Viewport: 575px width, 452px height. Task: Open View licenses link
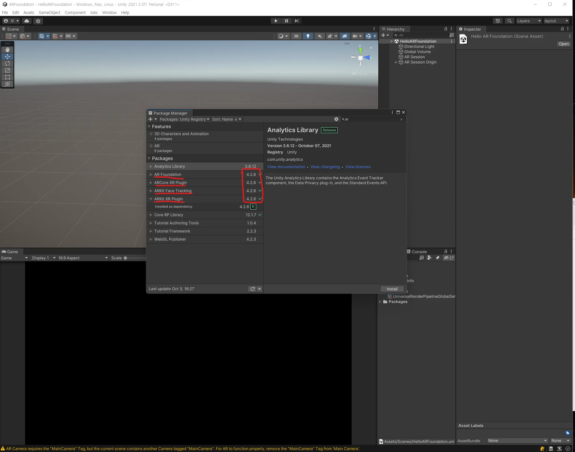tap(358, 167)
